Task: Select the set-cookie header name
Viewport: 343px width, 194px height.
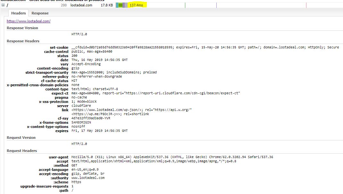Action: click(59, 47)
